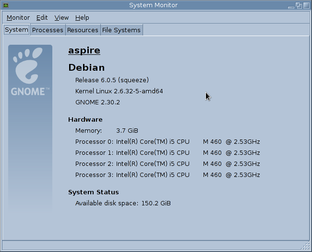312x252 pixels.
Task: Click the memory value '3.7 GiB'
Action: [x=127, y=131]
